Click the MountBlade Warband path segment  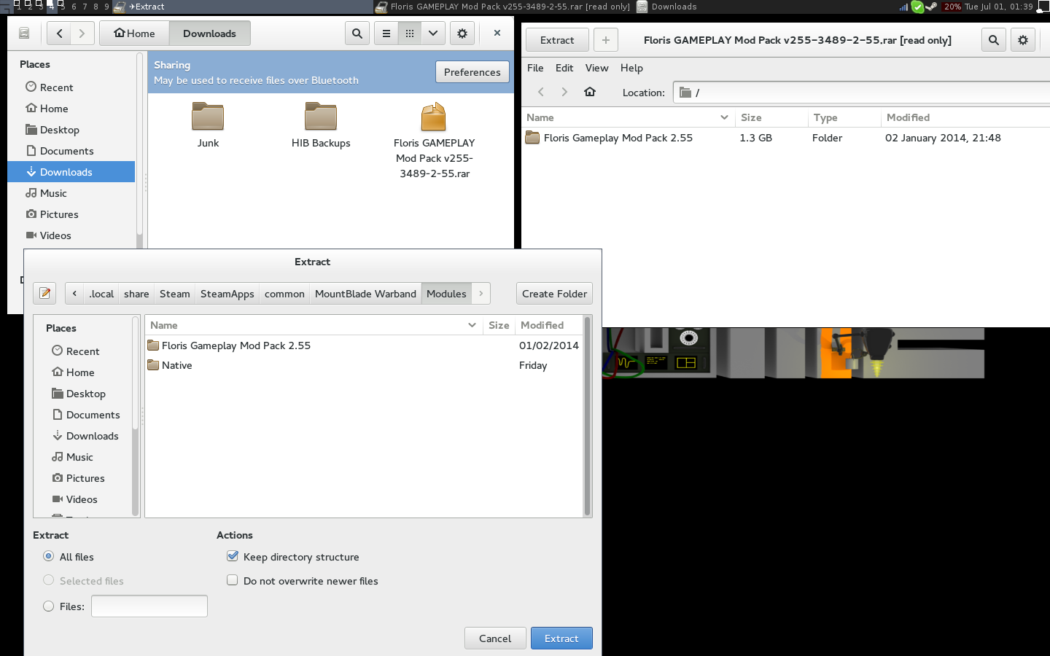365,294
